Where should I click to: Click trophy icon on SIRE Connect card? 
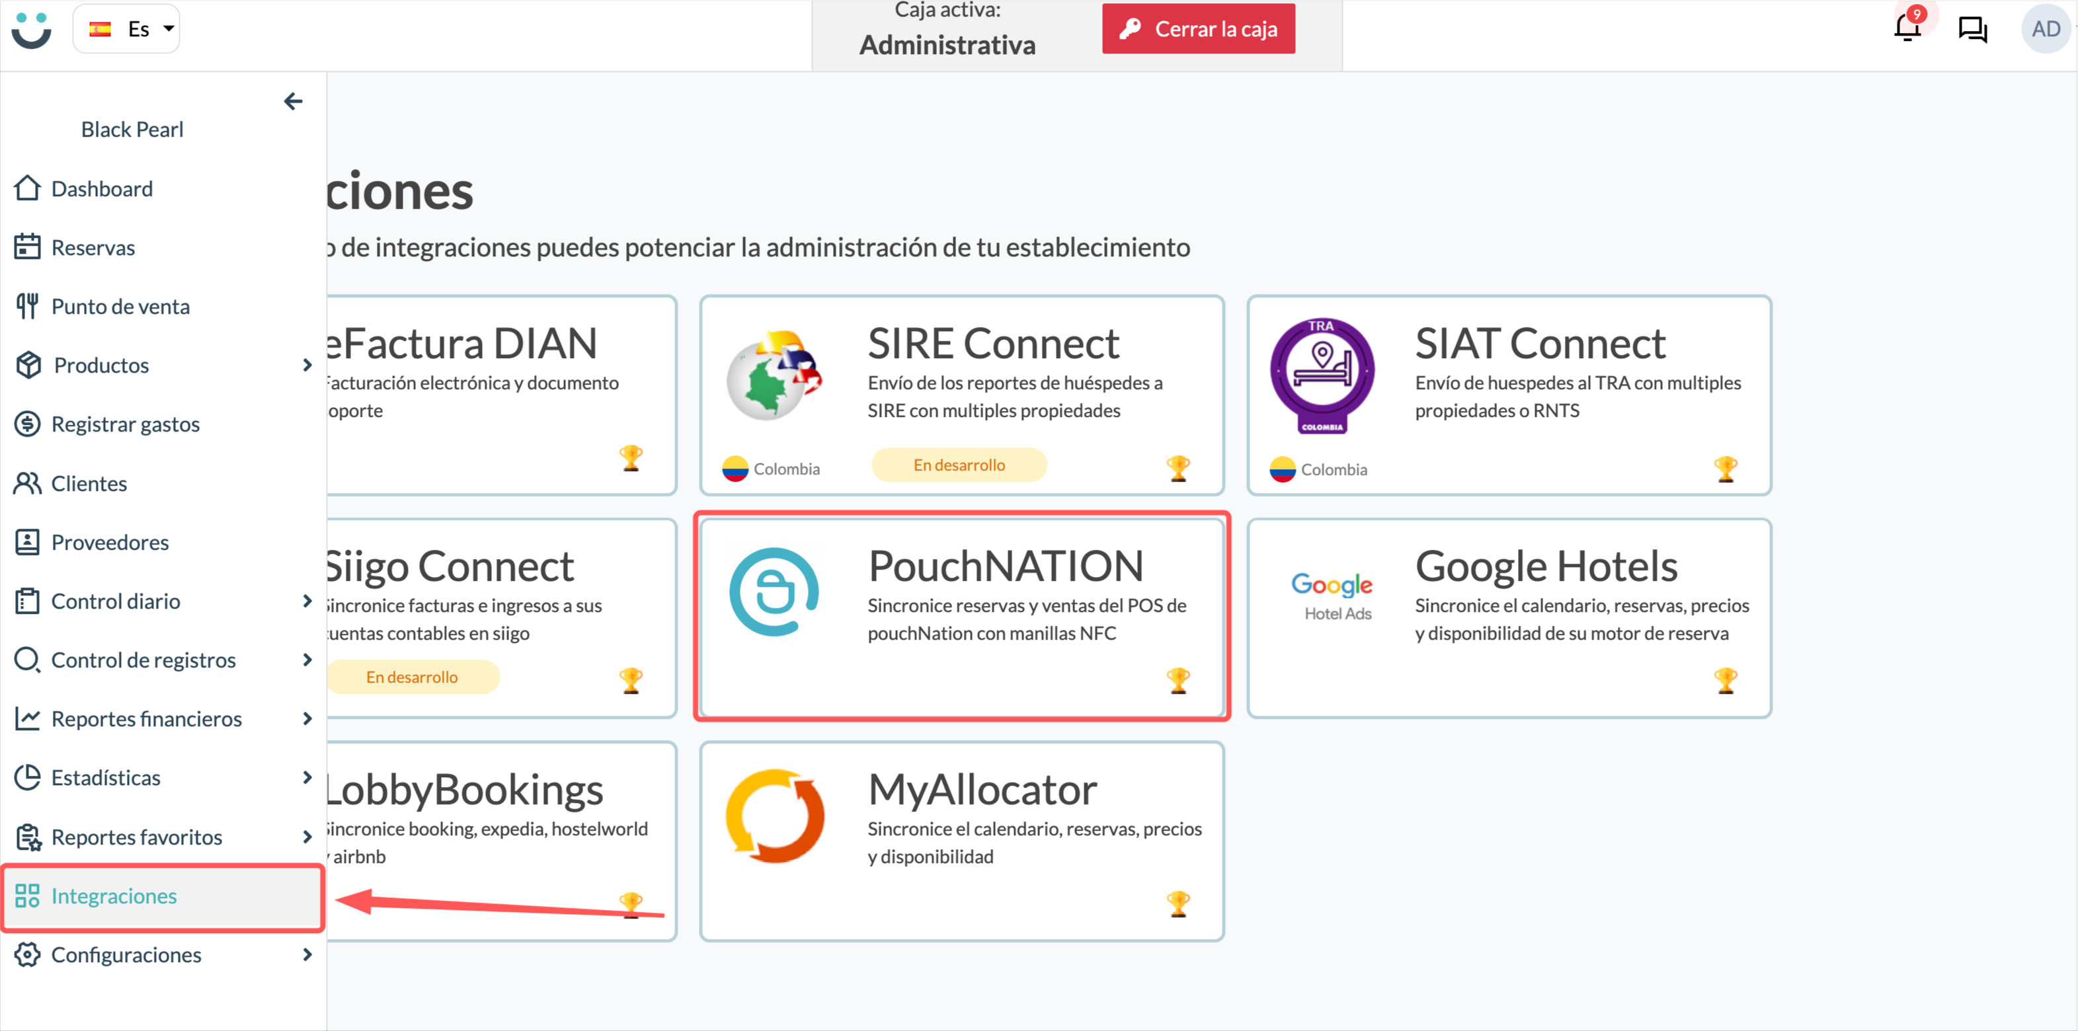[1178, 467]
